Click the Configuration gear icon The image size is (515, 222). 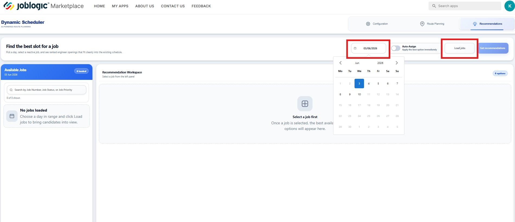[x=368, y=24]
